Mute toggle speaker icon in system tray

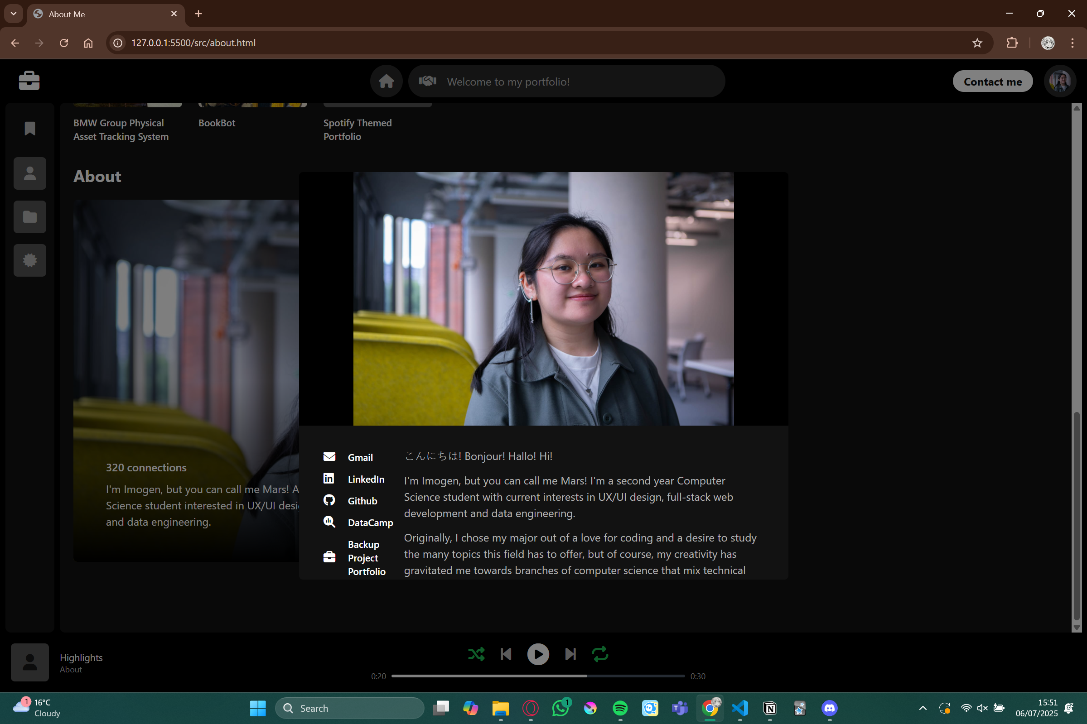(982, 708)
